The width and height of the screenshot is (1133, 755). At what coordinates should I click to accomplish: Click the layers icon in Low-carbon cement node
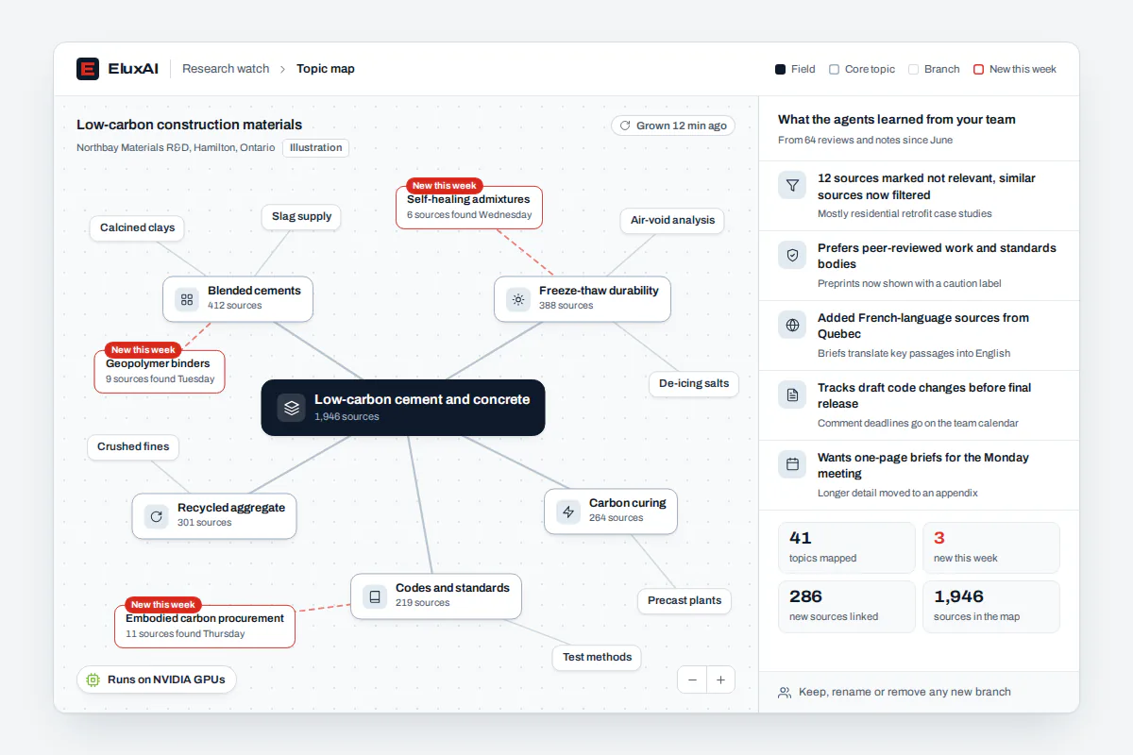pos(291,408)
